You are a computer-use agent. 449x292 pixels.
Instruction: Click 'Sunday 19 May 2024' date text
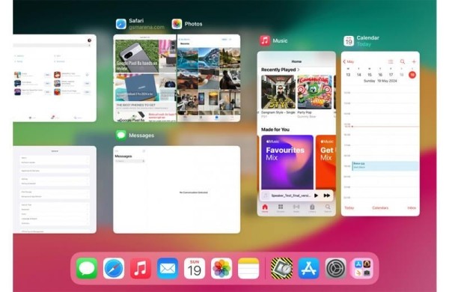[380, 81]
